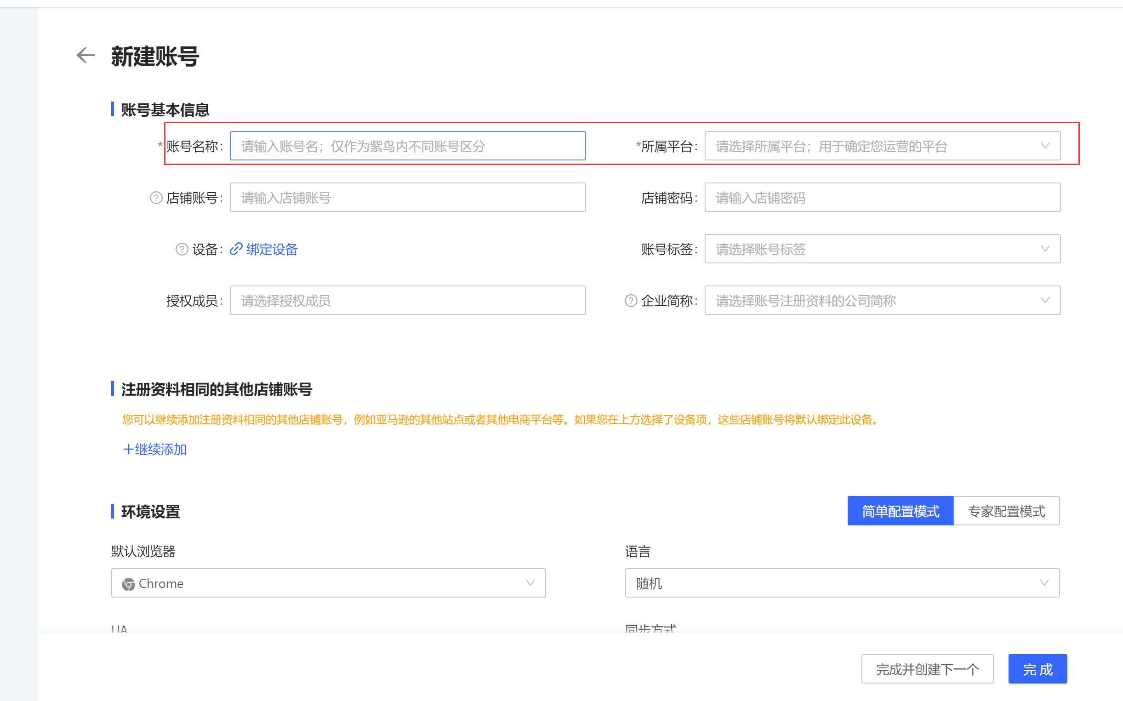Click into the 店铺密码 input field
Viewport: 1123px width, 701px height.
click(x=882, y=198)
